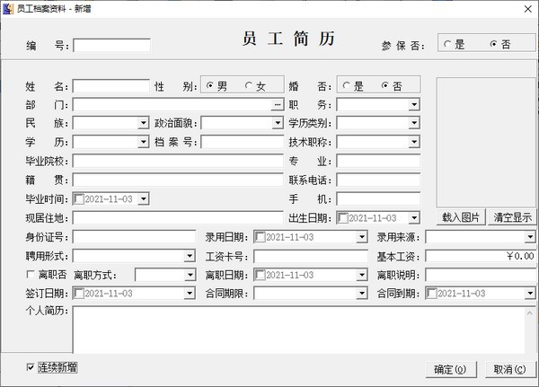Uncheck the 连续新增 checkbox

coord(31,366)
